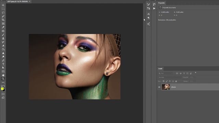Select the Sfondo layer name
Screen dimensions: 219x123
click(x=173, y=87)
